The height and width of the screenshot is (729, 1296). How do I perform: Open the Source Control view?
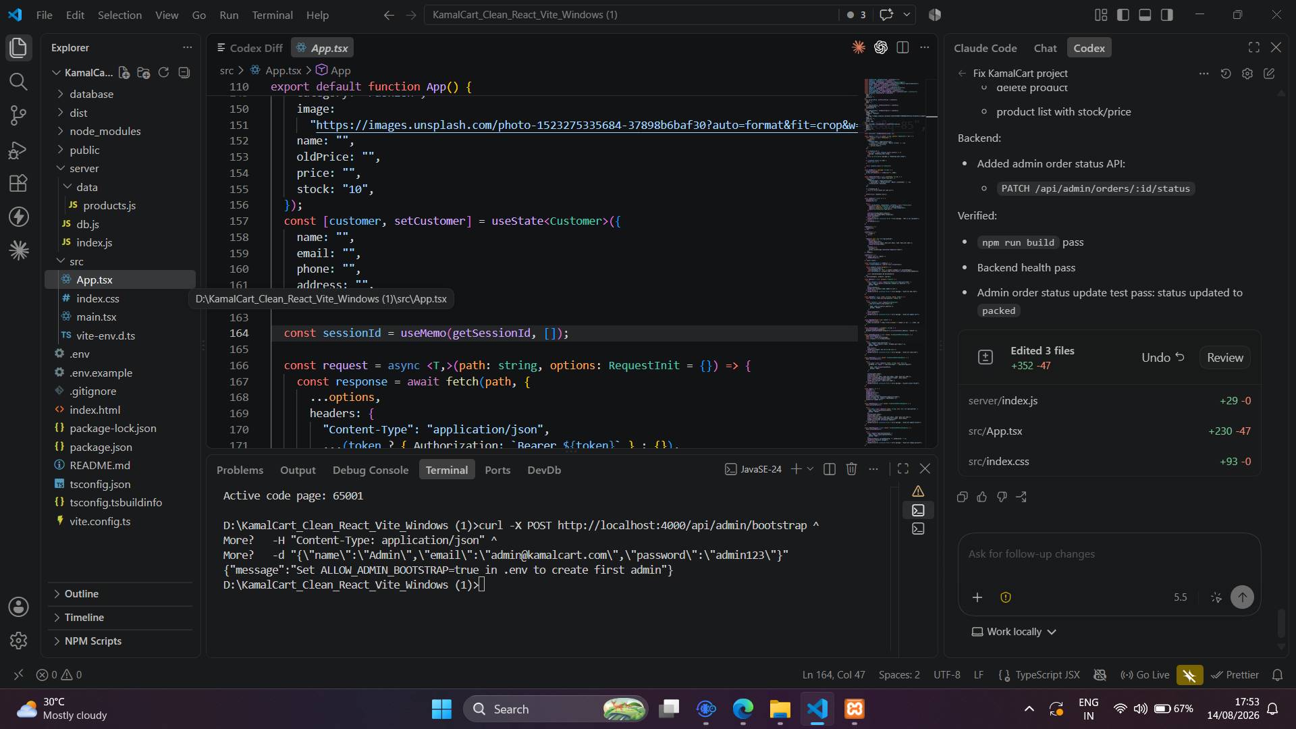[x=18, y=115]
